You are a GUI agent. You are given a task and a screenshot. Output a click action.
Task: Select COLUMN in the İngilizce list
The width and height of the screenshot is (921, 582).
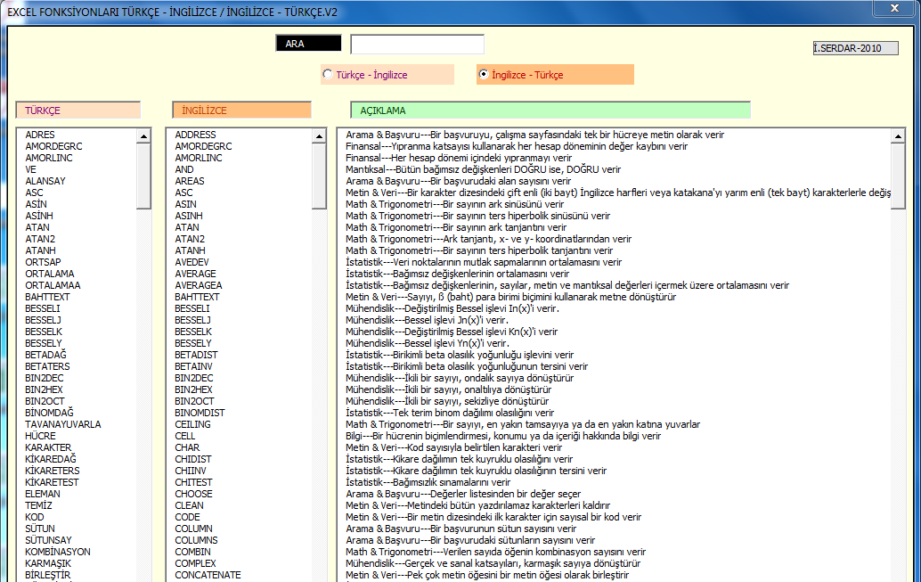click(x=194, y=529)
